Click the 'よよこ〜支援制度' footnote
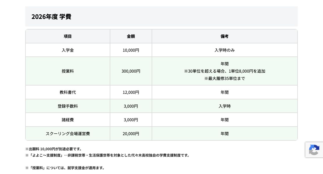 [x=107, y=155]
